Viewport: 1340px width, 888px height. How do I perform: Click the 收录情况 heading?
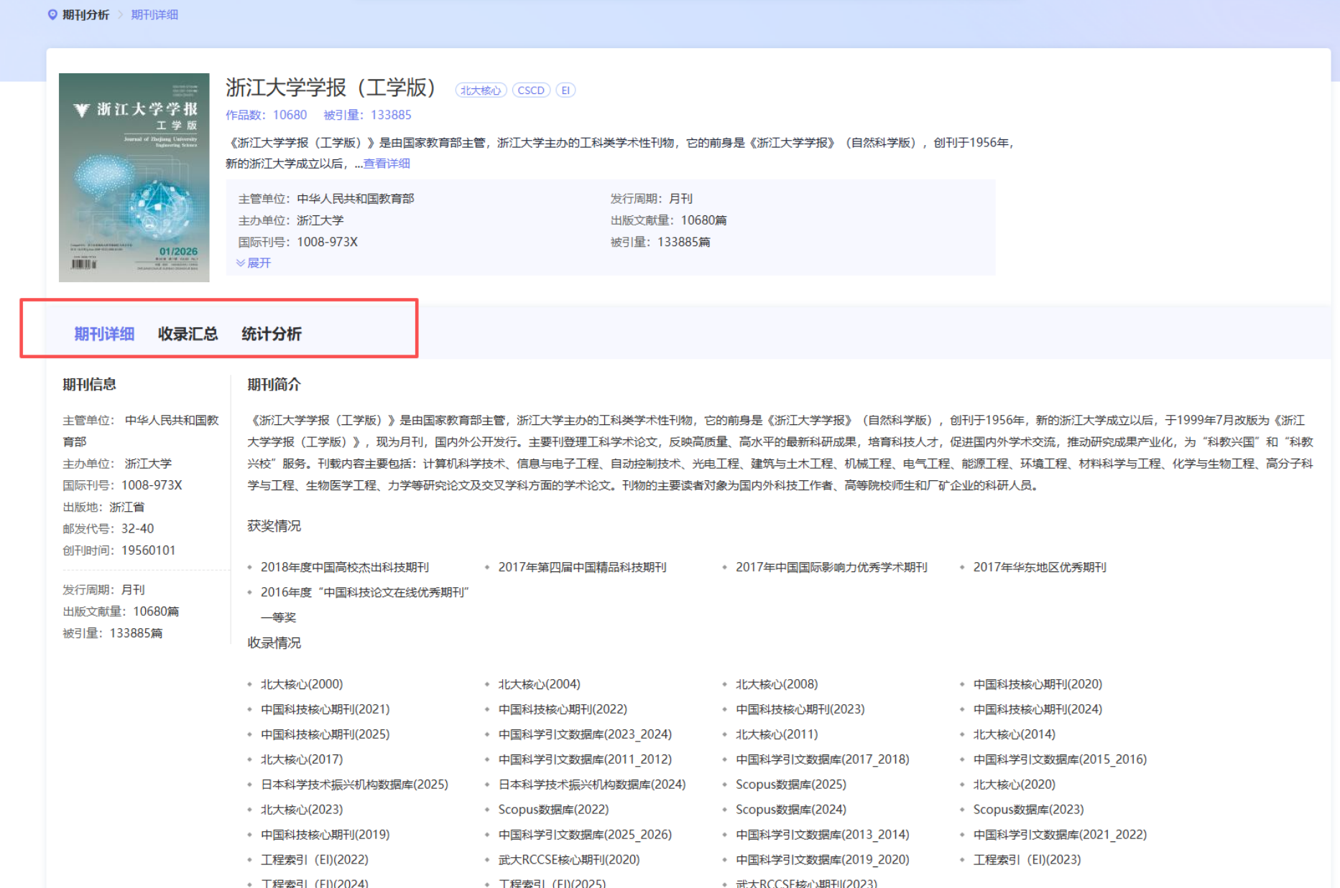pyautogui.click(x=274, y=642)
